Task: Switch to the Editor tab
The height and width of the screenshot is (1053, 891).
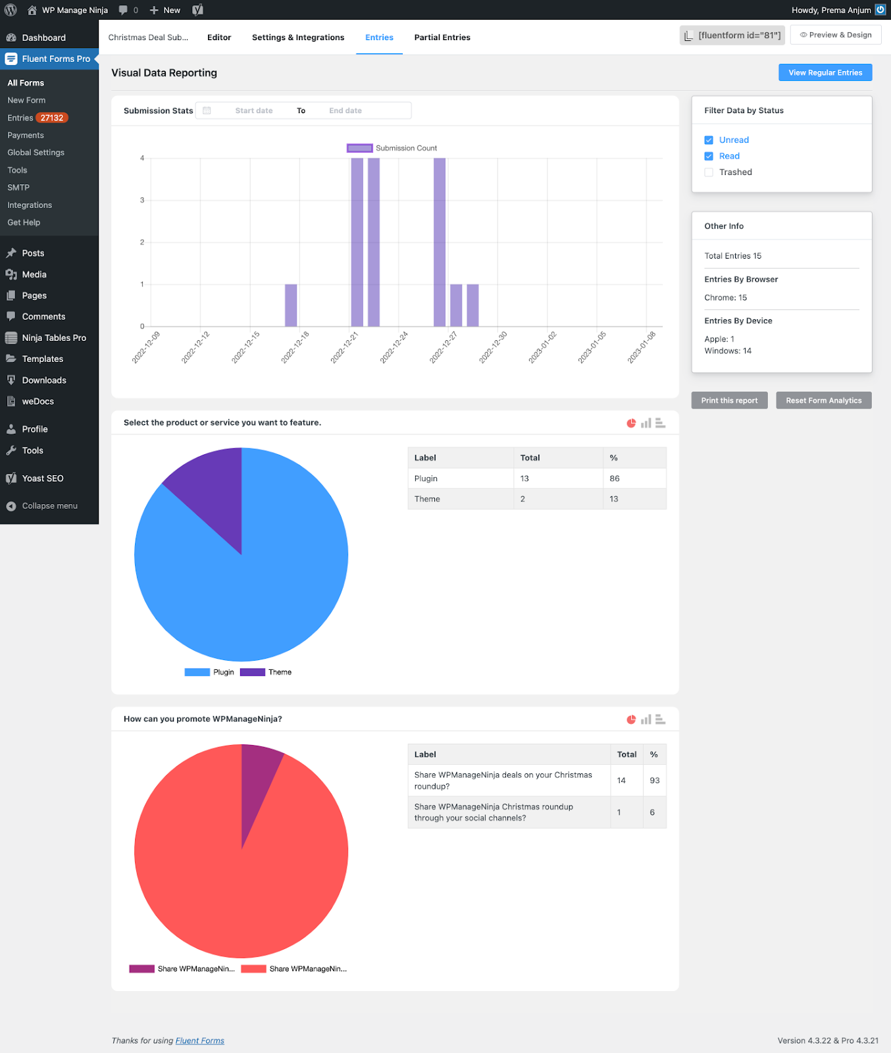Action: tap(219, 38)
